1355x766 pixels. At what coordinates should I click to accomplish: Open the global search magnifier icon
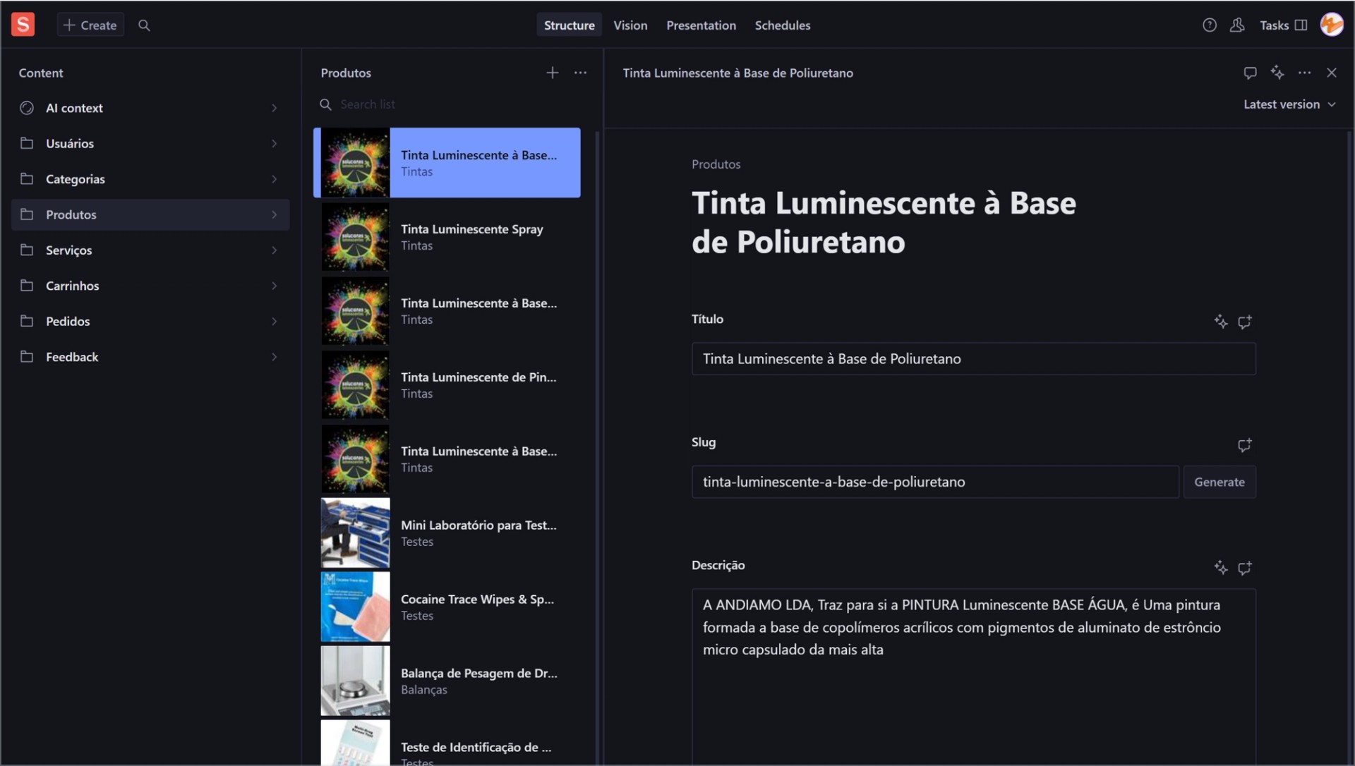tap(144, 25)
